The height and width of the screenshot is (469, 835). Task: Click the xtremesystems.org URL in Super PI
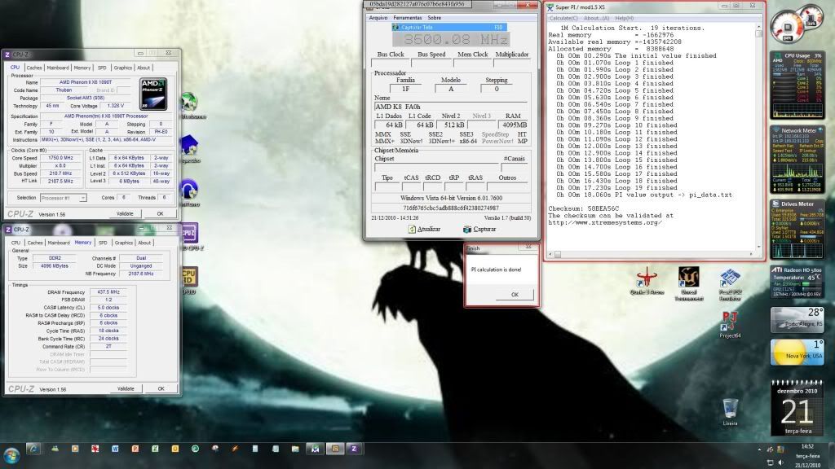(605, 223)
